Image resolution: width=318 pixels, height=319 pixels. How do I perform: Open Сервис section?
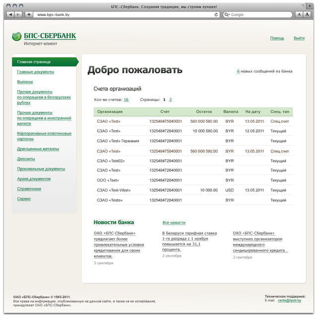click(24, 199)
